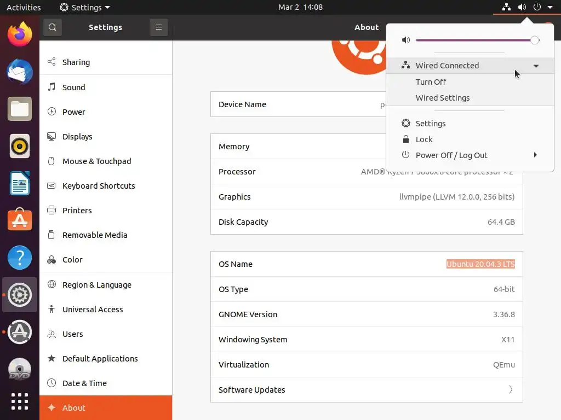This screenshot has width=561, height=420.
Task: Open LibreOffice Writer from the dock
Action: (20, 183)
